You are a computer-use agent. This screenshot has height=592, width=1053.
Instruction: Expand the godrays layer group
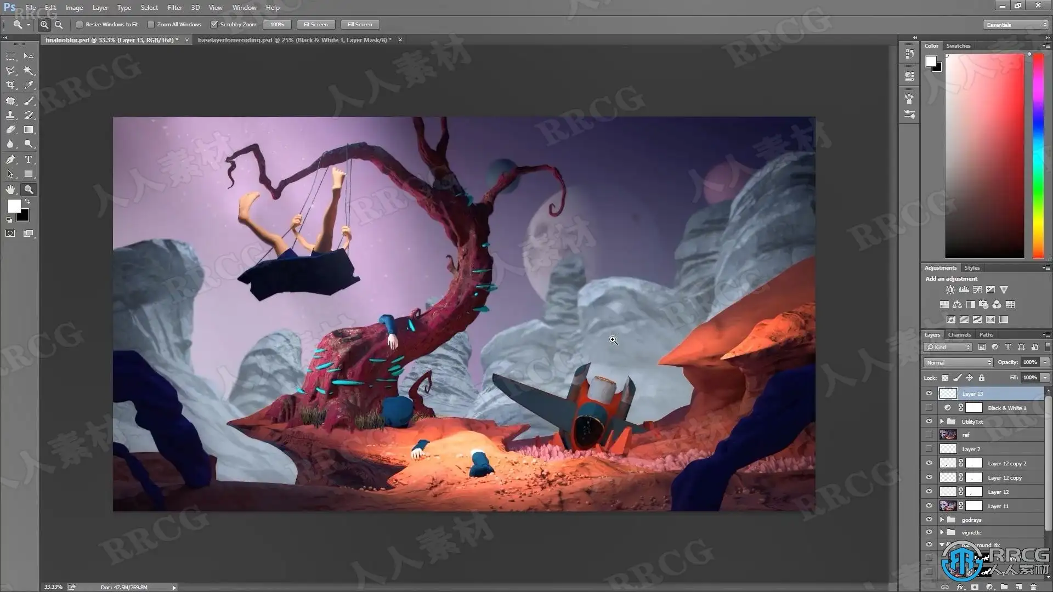pos(942,520)
